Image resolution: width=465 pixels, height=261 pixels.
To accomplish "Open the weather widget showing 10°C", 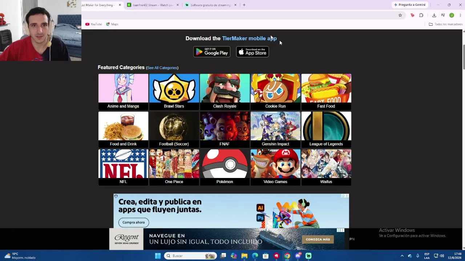I will (x=20, y=256).
